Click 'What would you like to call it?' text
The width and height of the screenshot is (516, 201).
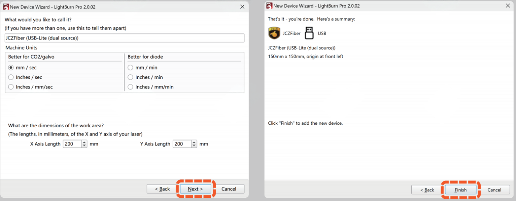(x=38, y=20)
